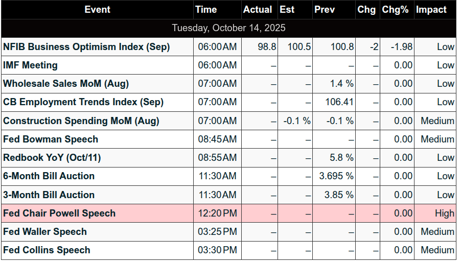Open CB Employment Trends Index event
461x263 pixels.
pyautogui.click(x=83, y=102)
